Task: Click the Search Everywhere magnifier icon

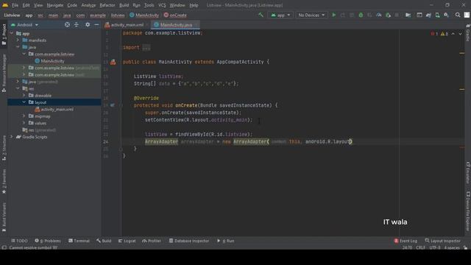Action: 458,15
